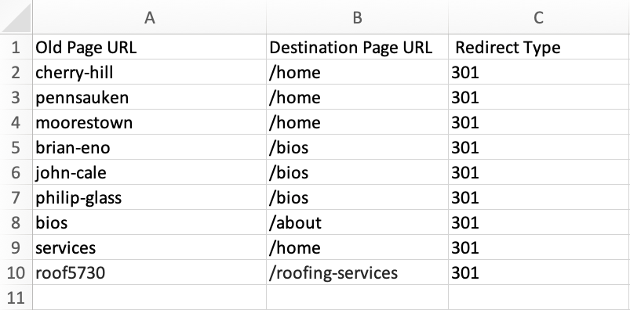Select the pennsauken cell
630x310 pixels.
coord(150,97)
